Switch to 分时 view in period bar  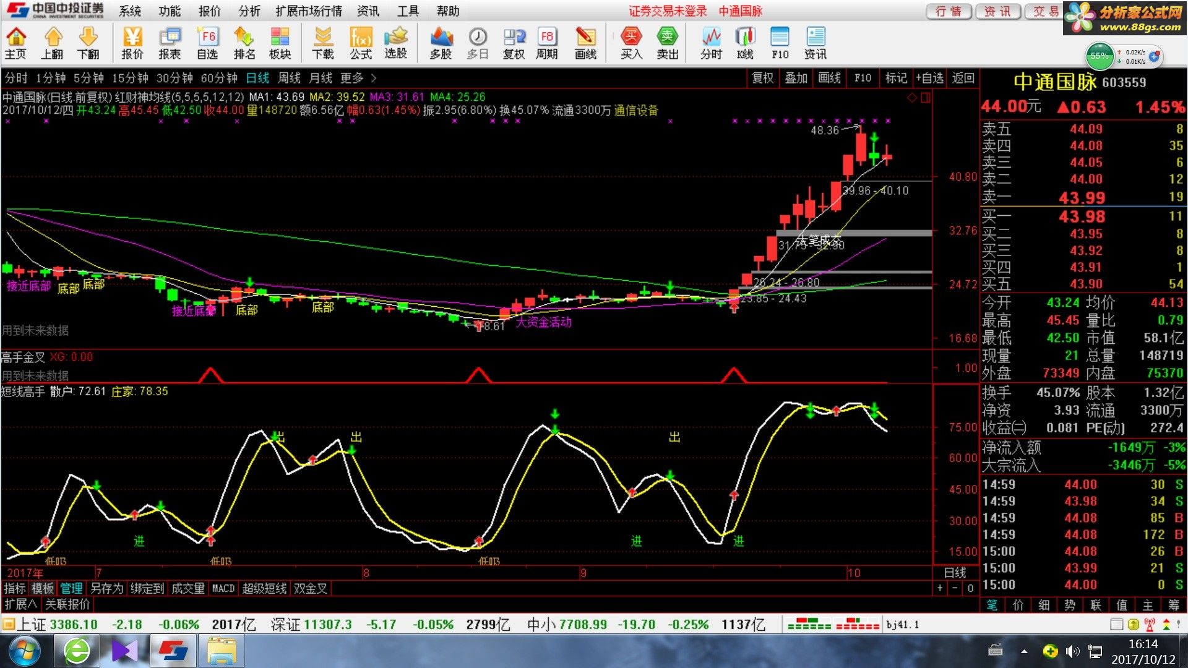tap(16, 78)
